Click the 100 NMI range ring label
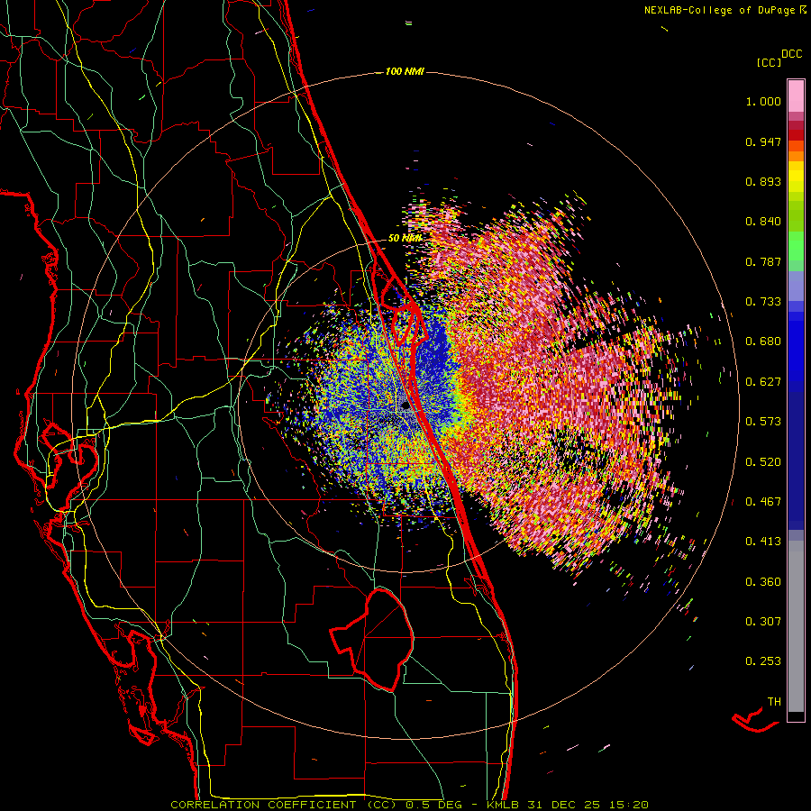This screenshot has height=811, width=811. (x=405, y=71)
